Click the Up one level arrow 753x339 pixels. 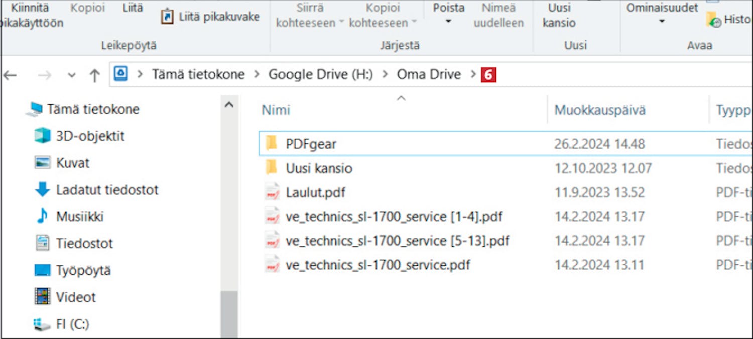point(94,75)
